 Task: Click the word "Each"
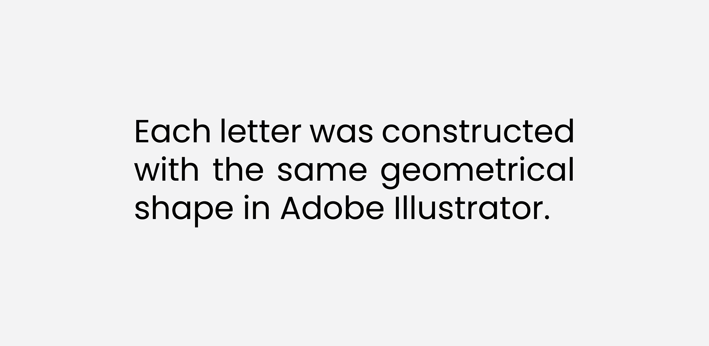tap(172, 131)
